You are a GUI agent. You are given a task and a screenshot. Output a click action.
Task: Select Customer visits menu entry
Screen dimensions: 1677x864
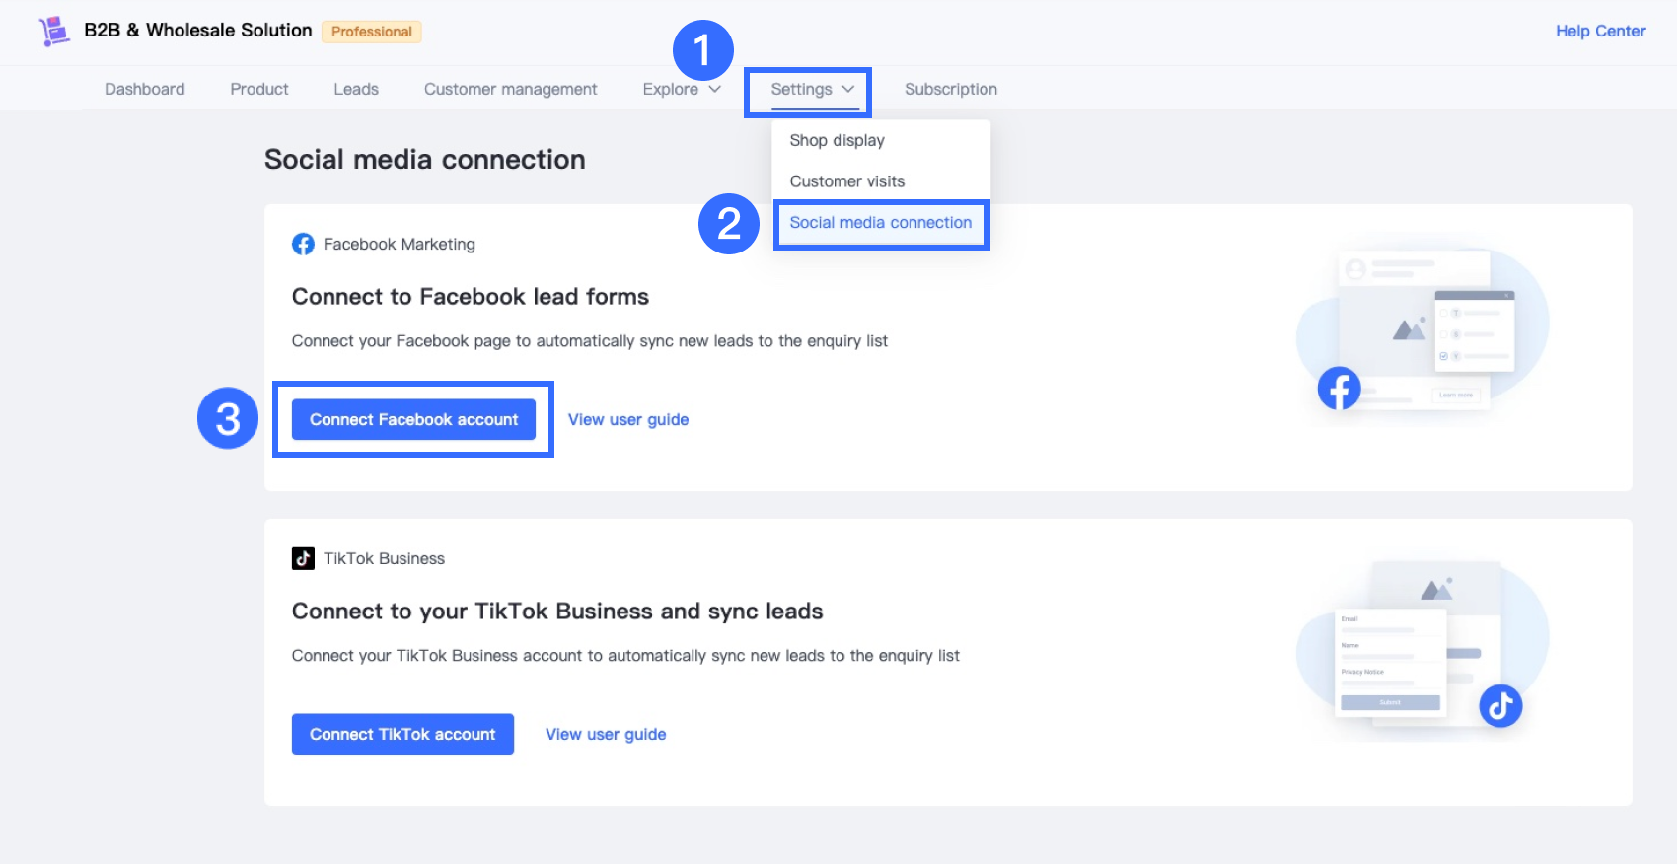tap(846, 181)
